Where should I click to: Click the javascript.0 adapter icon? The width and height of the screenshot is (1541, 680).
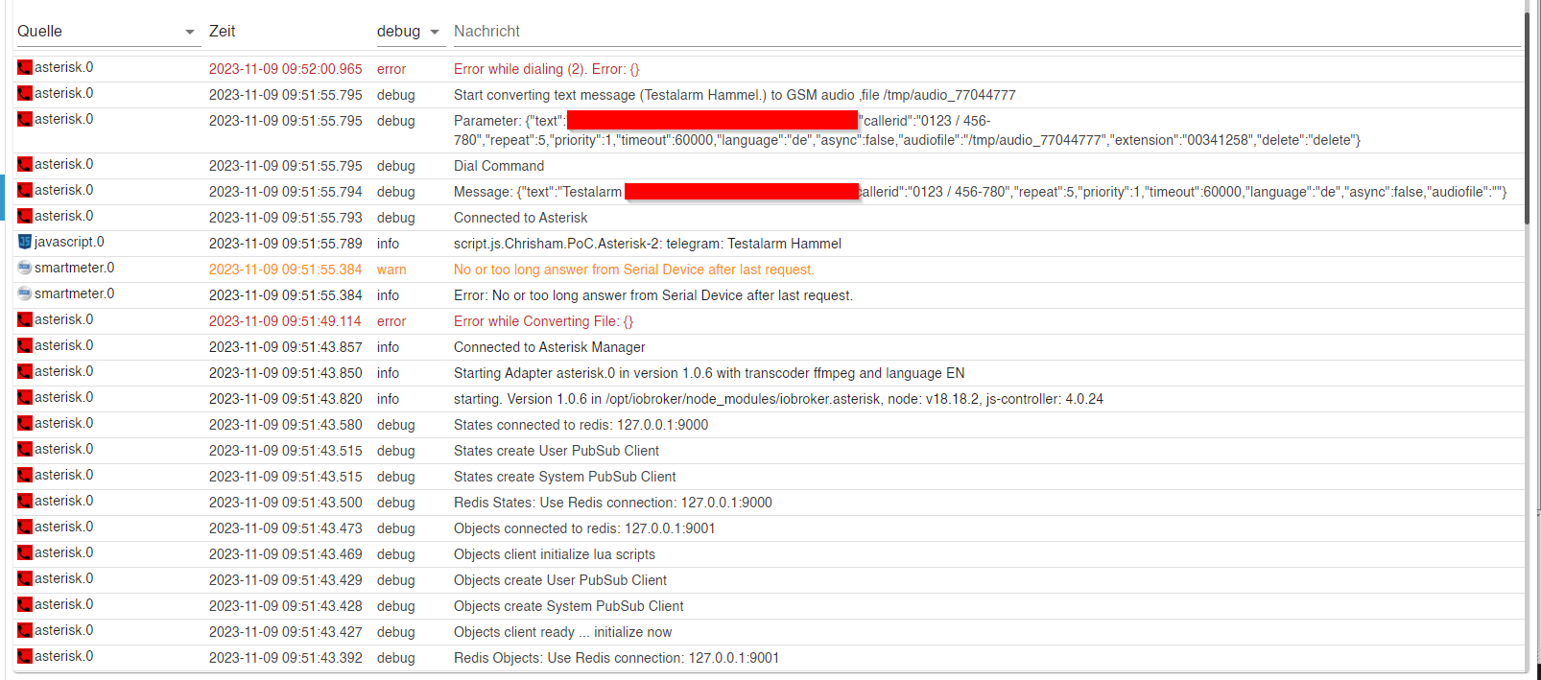click(x=25, y=242)
